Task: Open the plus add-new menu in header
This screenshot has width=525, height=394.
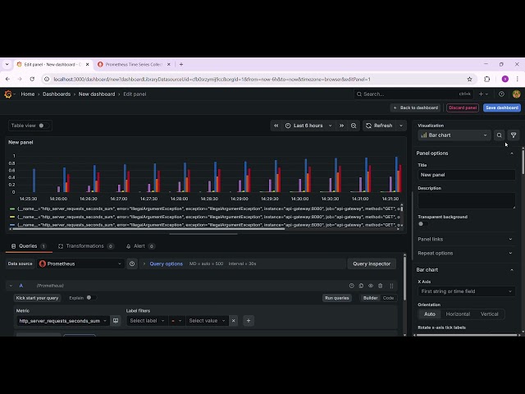Action: (x=483, y=94)
